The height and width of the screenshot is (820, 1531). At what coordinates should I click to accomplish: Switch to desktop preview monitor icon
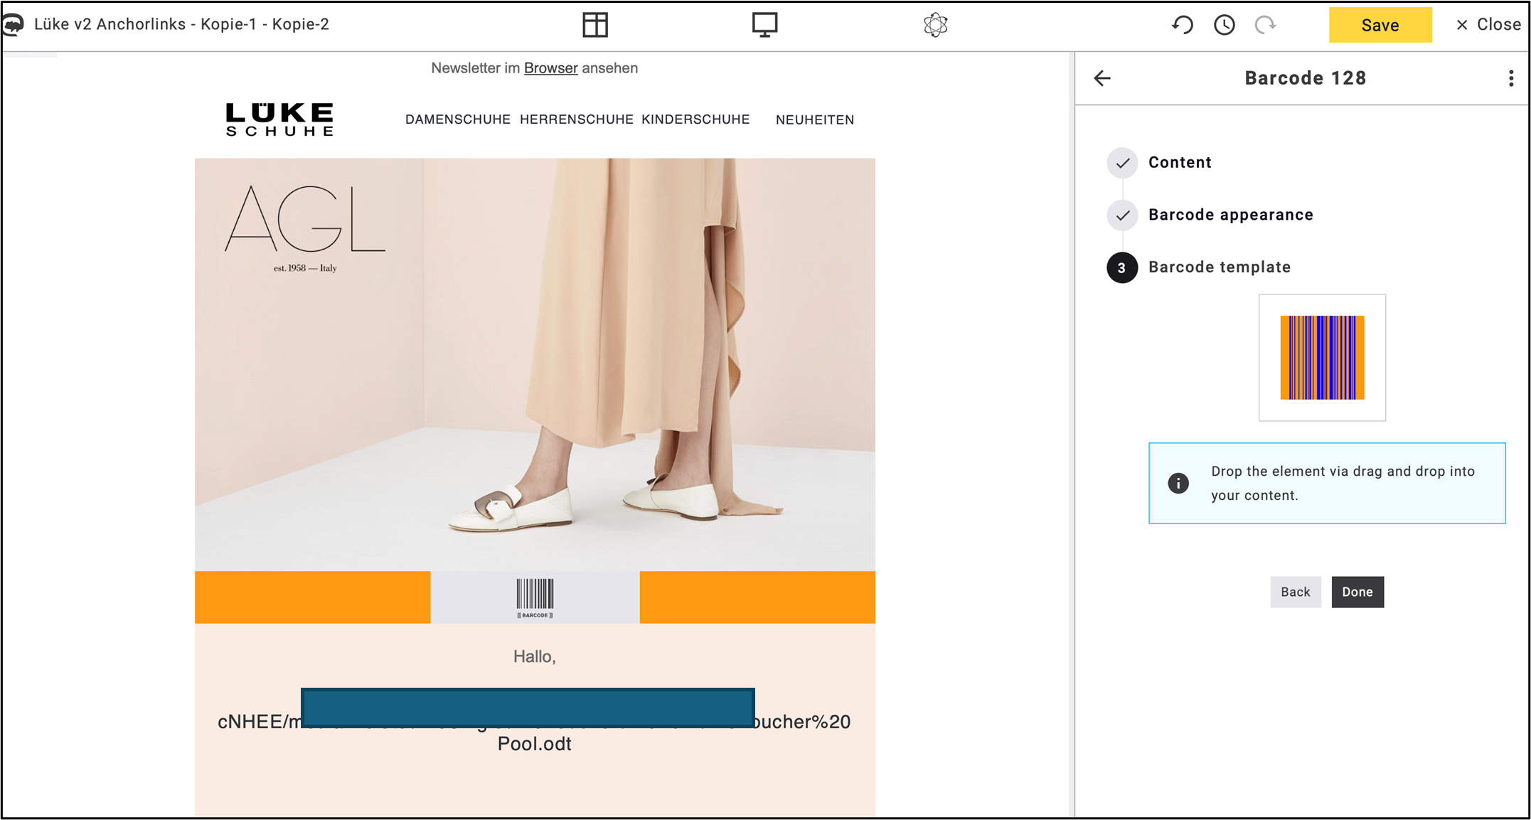point(764,25)
